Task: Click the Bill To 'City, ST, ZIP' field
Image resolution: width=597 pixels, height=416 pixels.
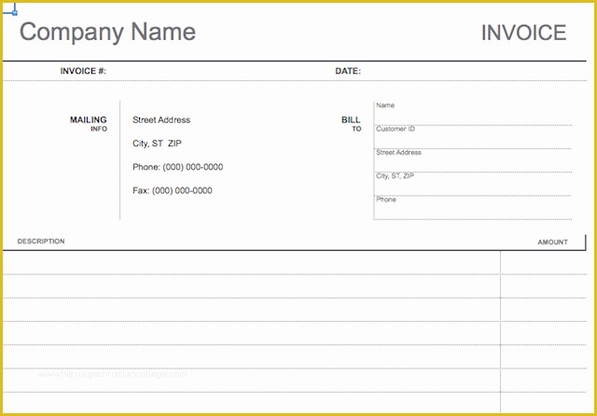Action: pos(473,184)
